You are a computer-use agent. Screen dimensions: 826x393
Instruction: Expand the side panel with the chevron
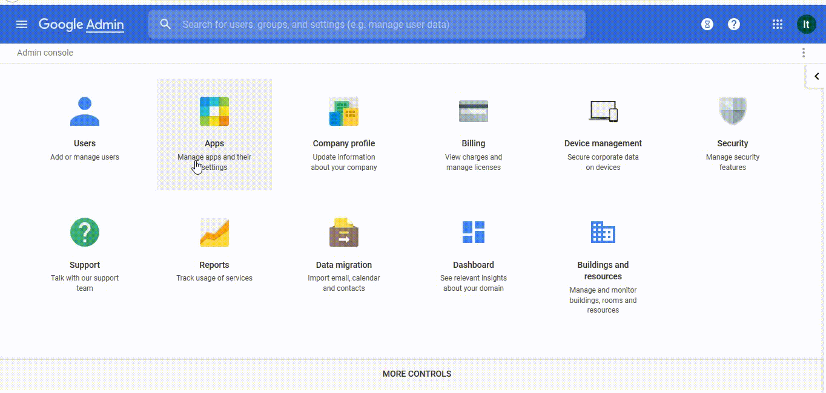coord(816,77)
